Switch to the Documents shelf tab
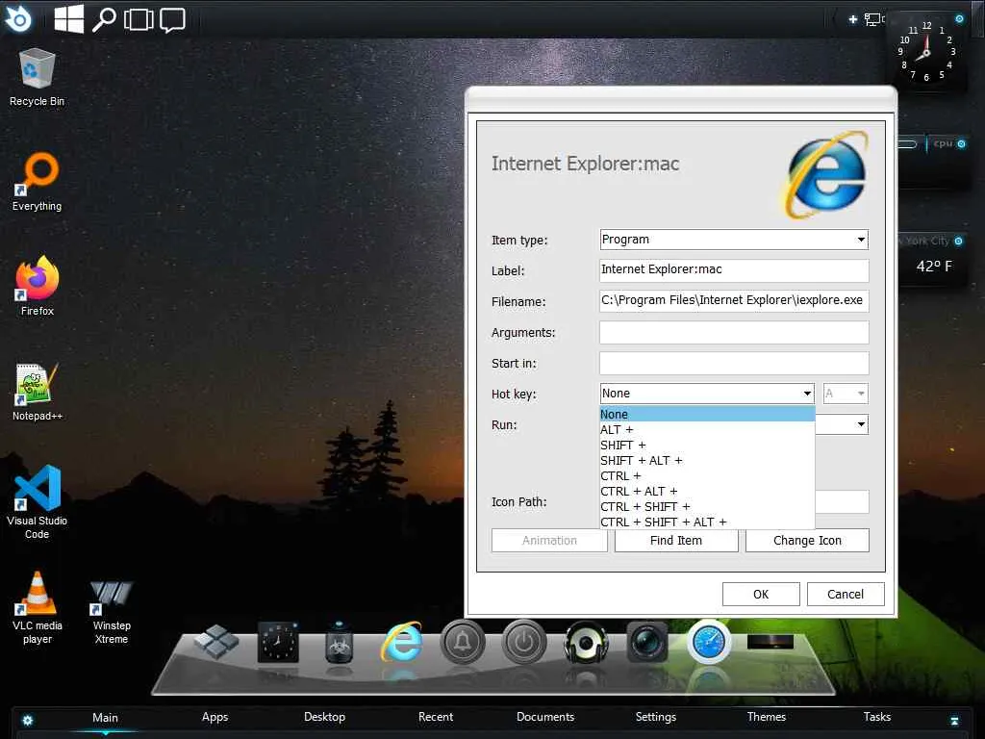This screenshot has height=739, width=985. tap(545, 717)
